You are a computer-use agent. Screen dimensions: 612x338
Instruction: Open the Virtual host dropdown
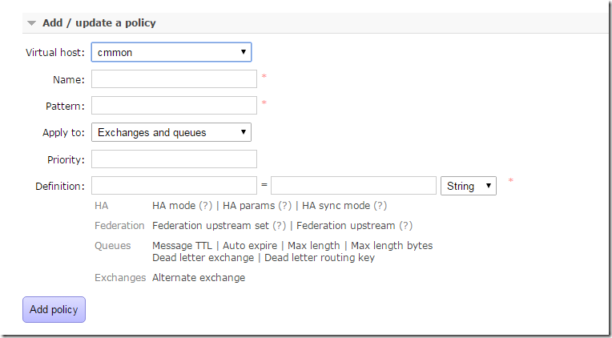pyautogui.click(x=171, y=53)
